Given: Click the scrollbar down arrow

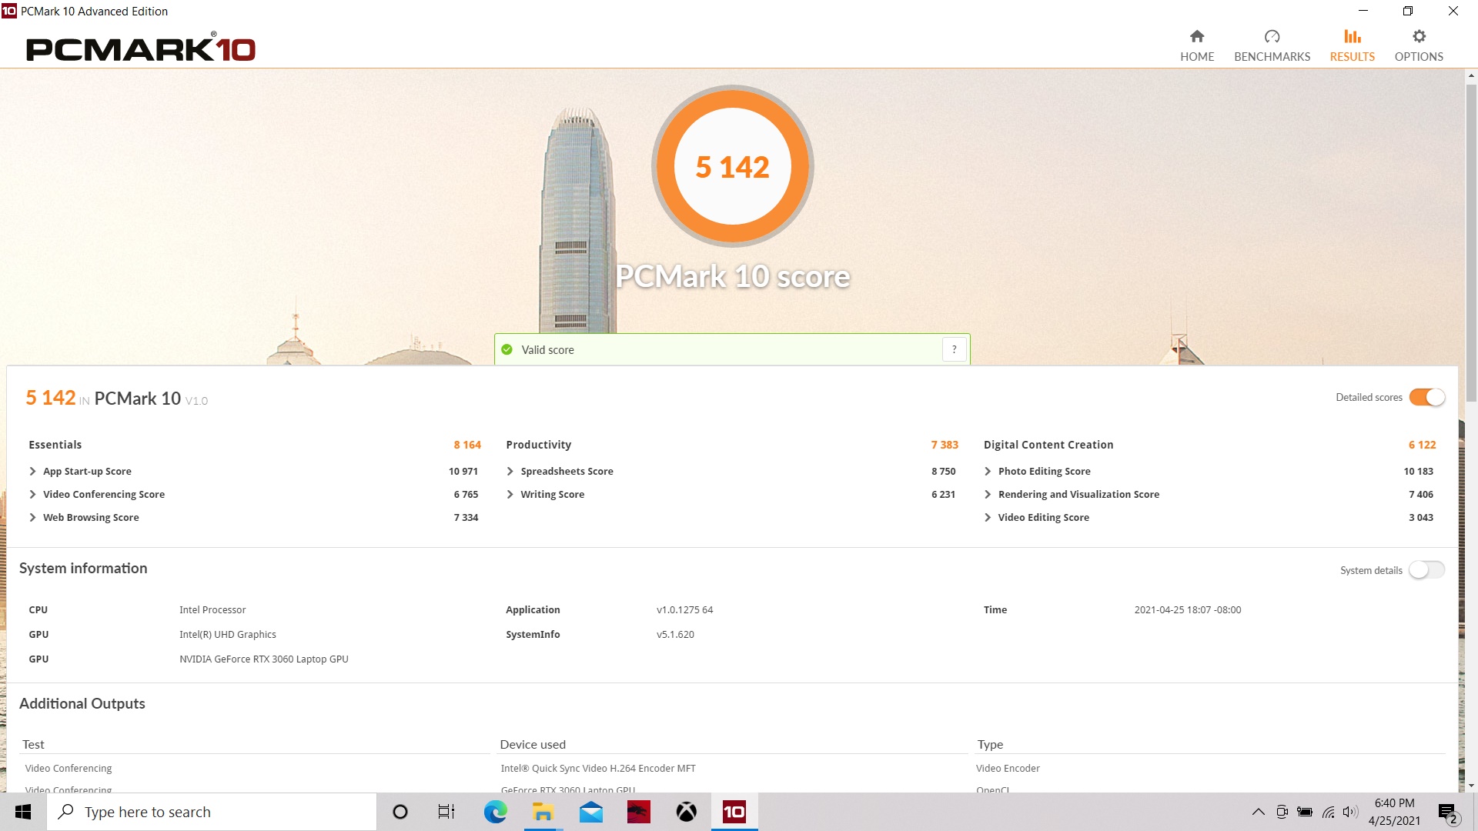Looking at the screenshot, I should pos(1471,786).
